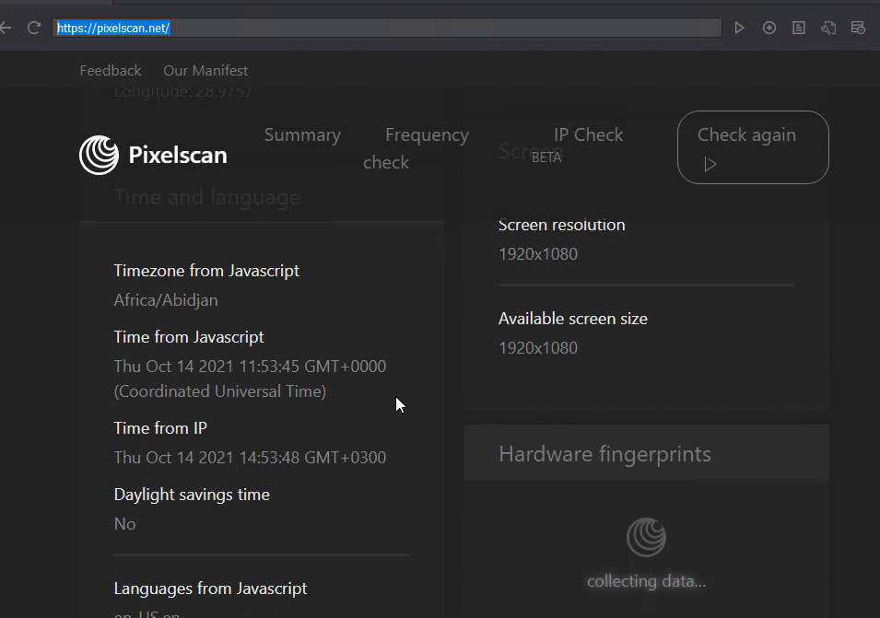Click the Hardware fingerprints section header
The image size is (880, 618).
click(x=604, y=454)
